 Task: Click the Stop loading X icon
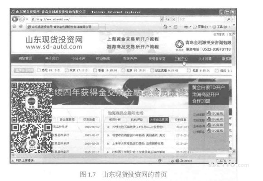(174, 19)
